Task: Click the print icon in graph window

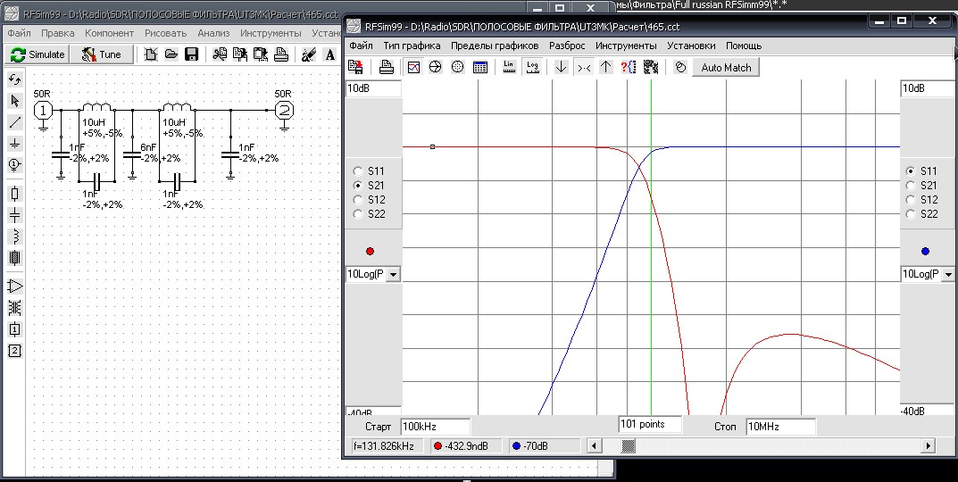Action: 386,67
